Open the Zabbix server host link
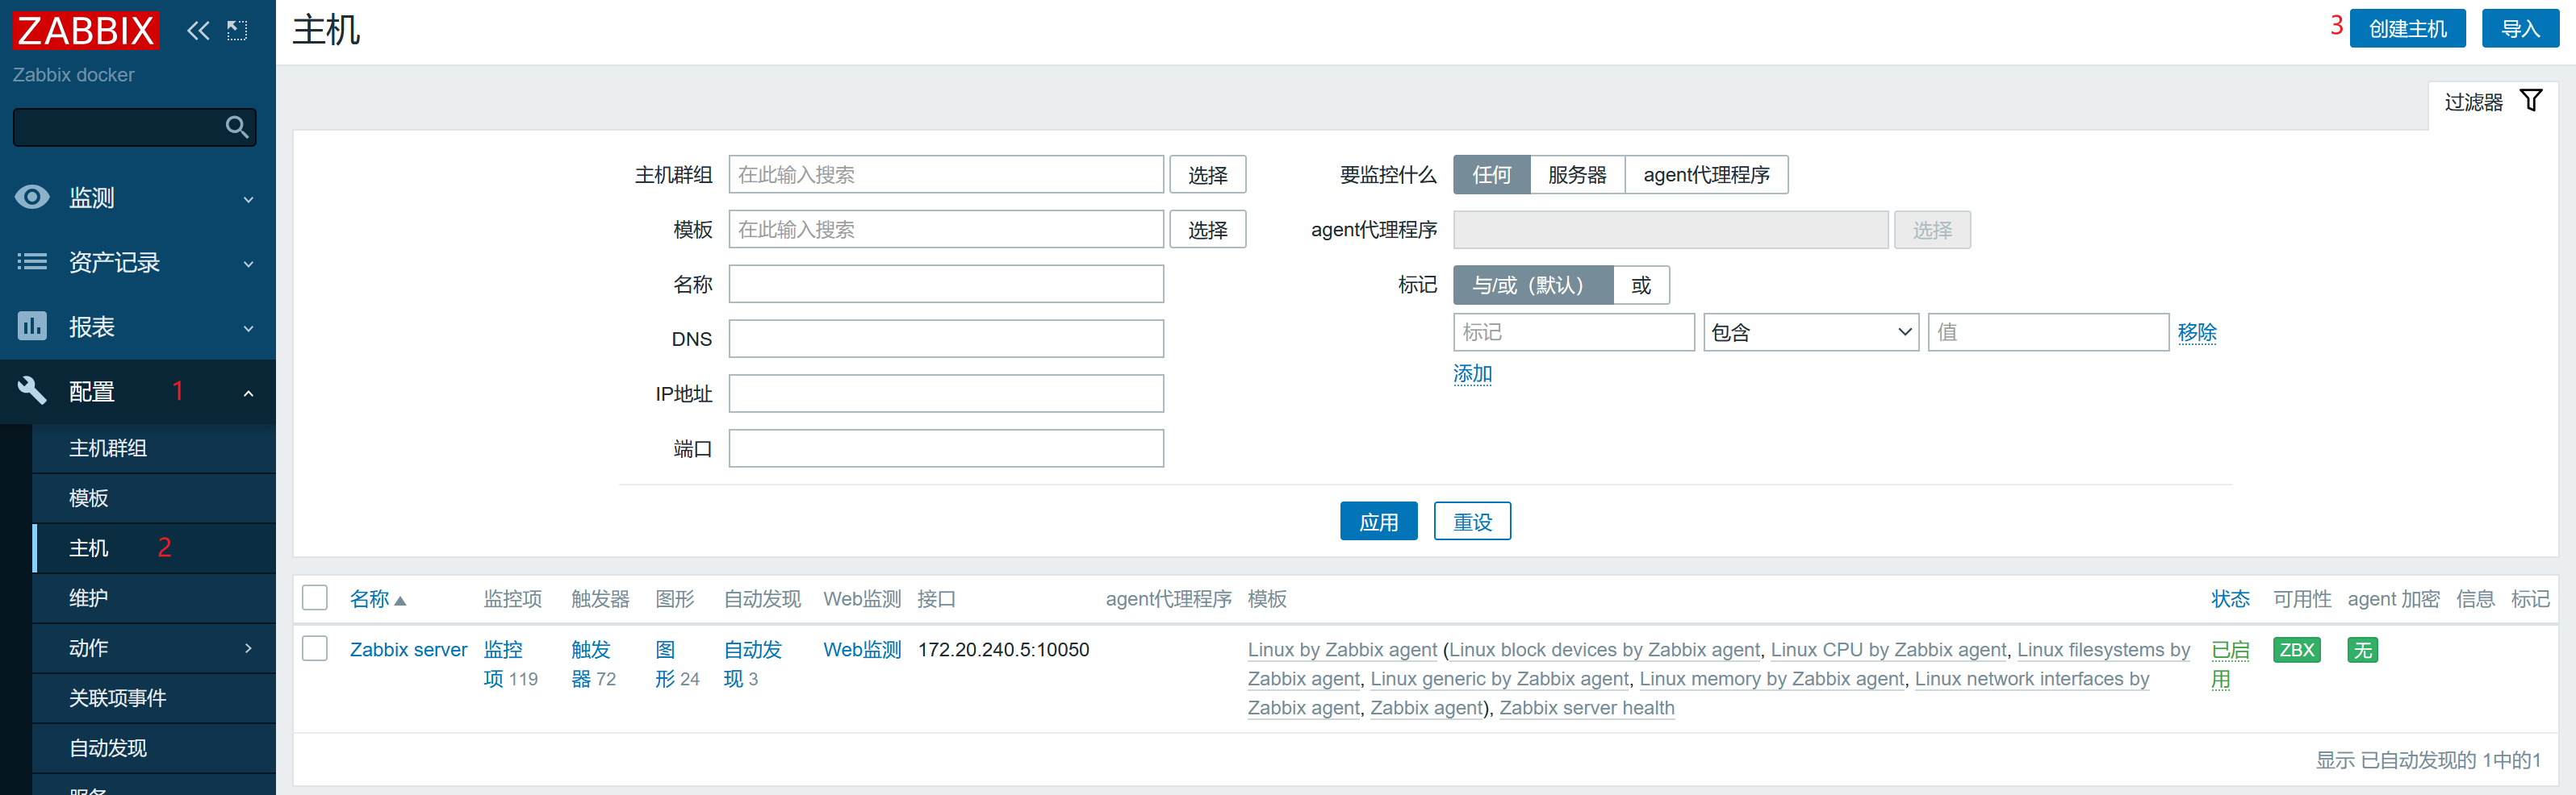This screenshot has height=795, width=2576. click(408, 650)
